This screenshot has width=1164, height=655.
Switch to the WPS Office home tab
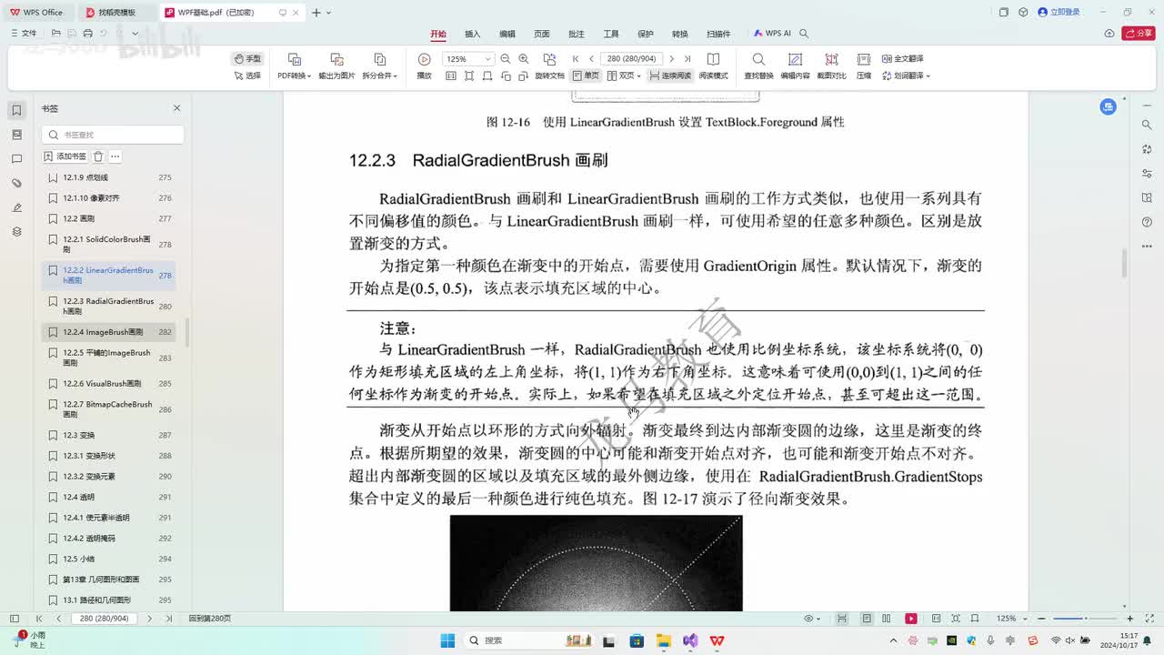37,12
